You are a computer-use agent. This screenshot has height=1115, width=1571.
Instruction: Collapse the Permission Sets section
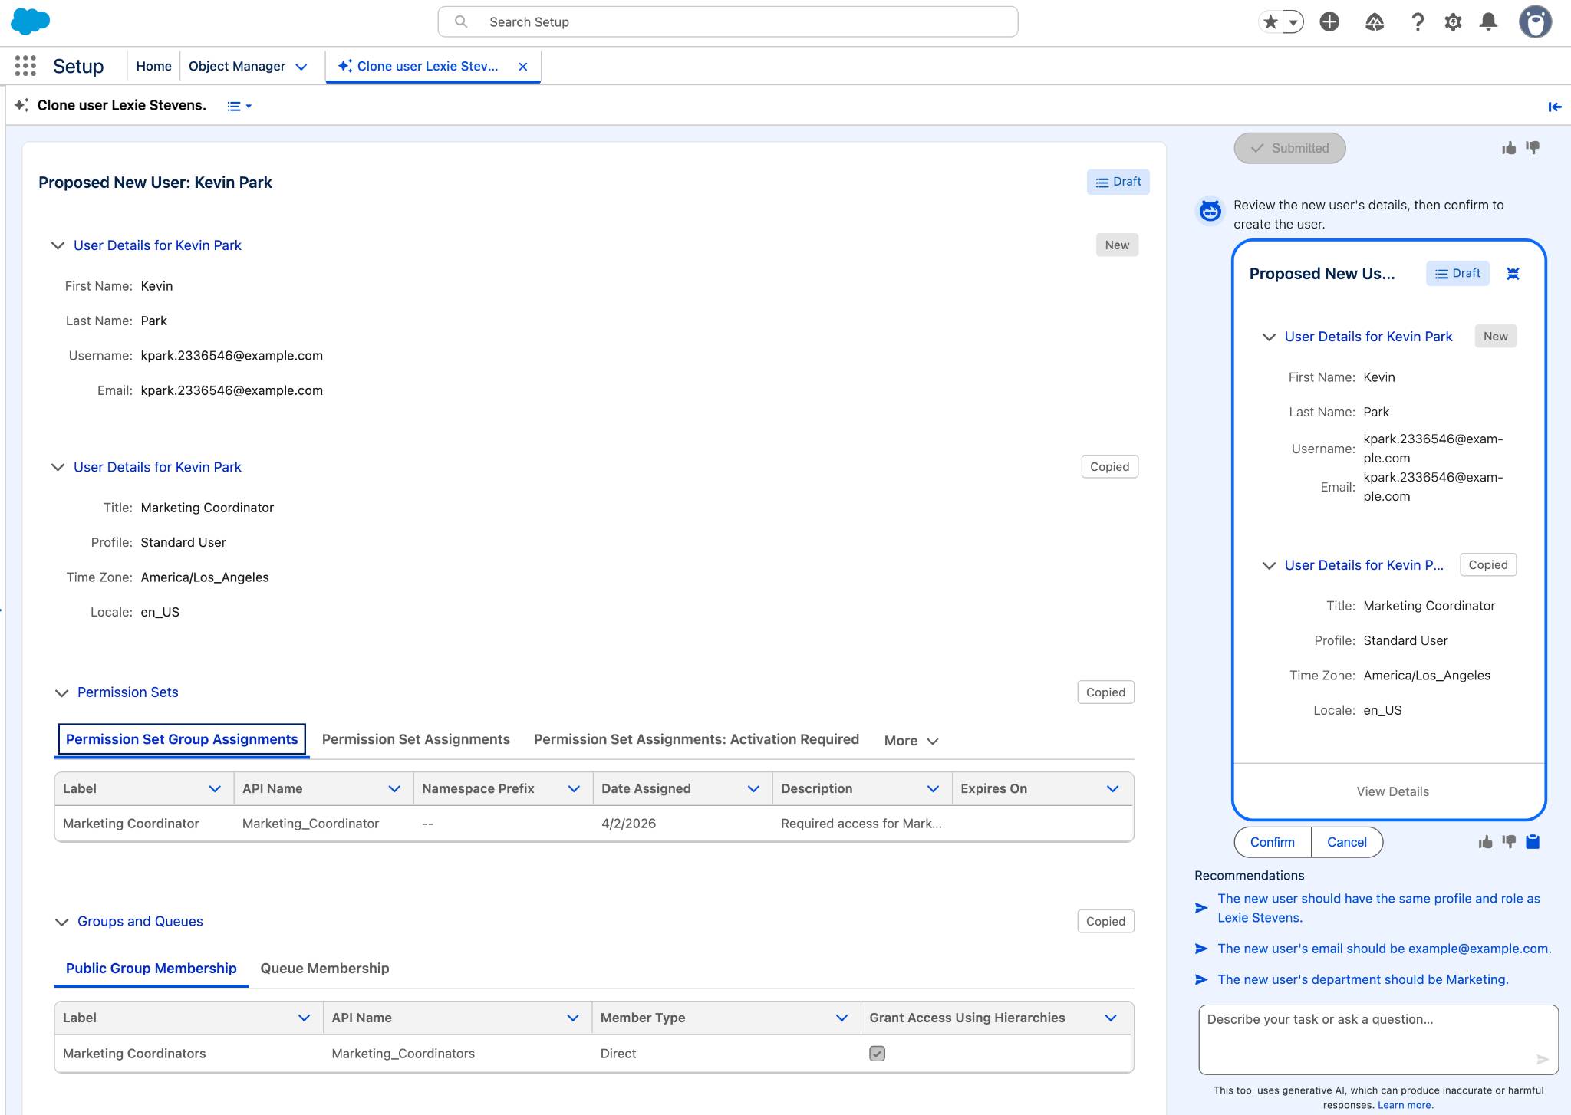tap(61, 692)
